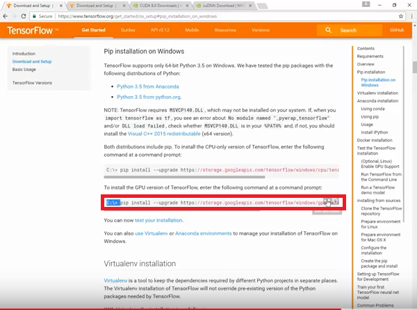This screenshot has height=310, width=417.
Task: Click the TensorFlow logo
Action: click(33, 31)
